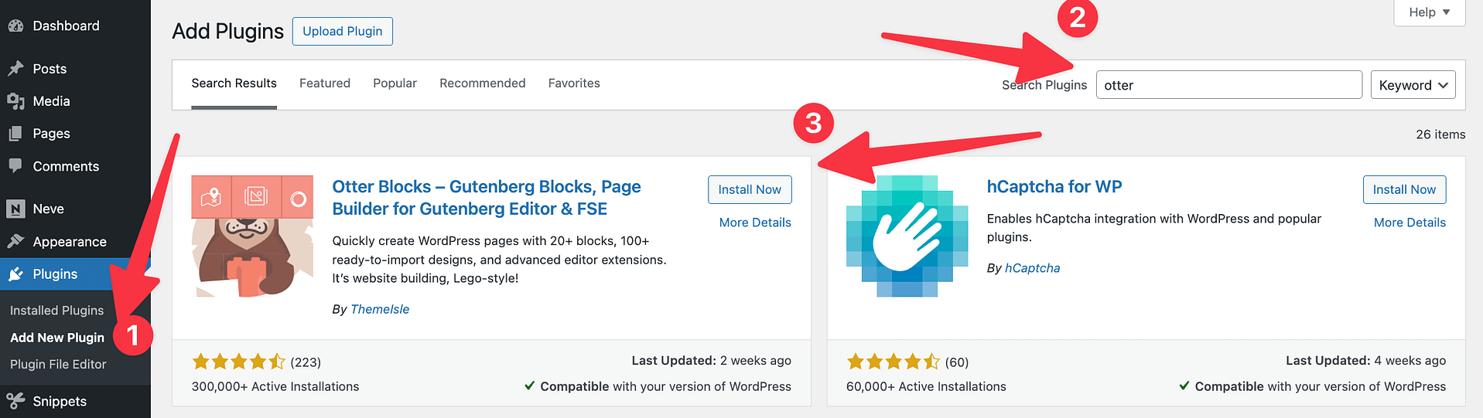
Task: Open the Dashboard icon in sidebar
Action: tap(15, 25)
